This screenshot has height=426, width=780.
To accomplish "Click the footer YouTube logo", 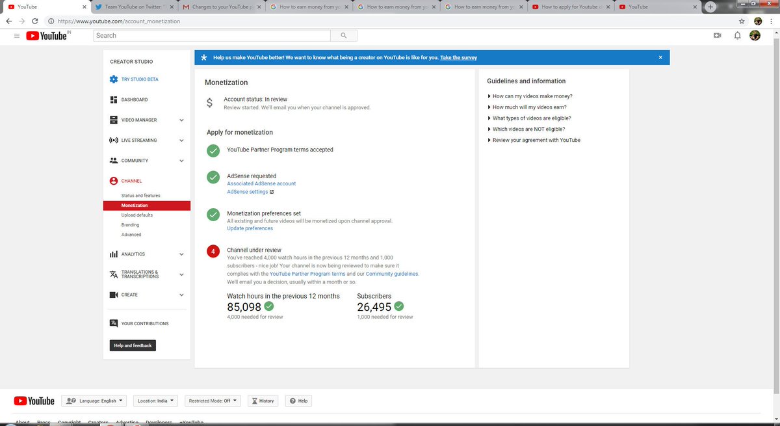I will [x=34, y=401].
